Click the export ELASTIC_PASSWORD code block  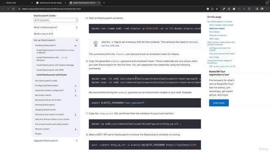pos(145,103)
